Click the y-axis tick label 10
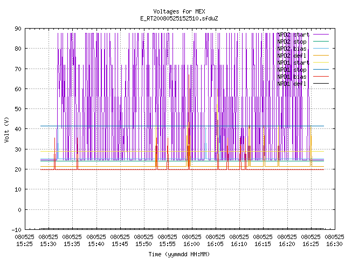The height and width of the screenshot is (259, 345). [18, 189]
